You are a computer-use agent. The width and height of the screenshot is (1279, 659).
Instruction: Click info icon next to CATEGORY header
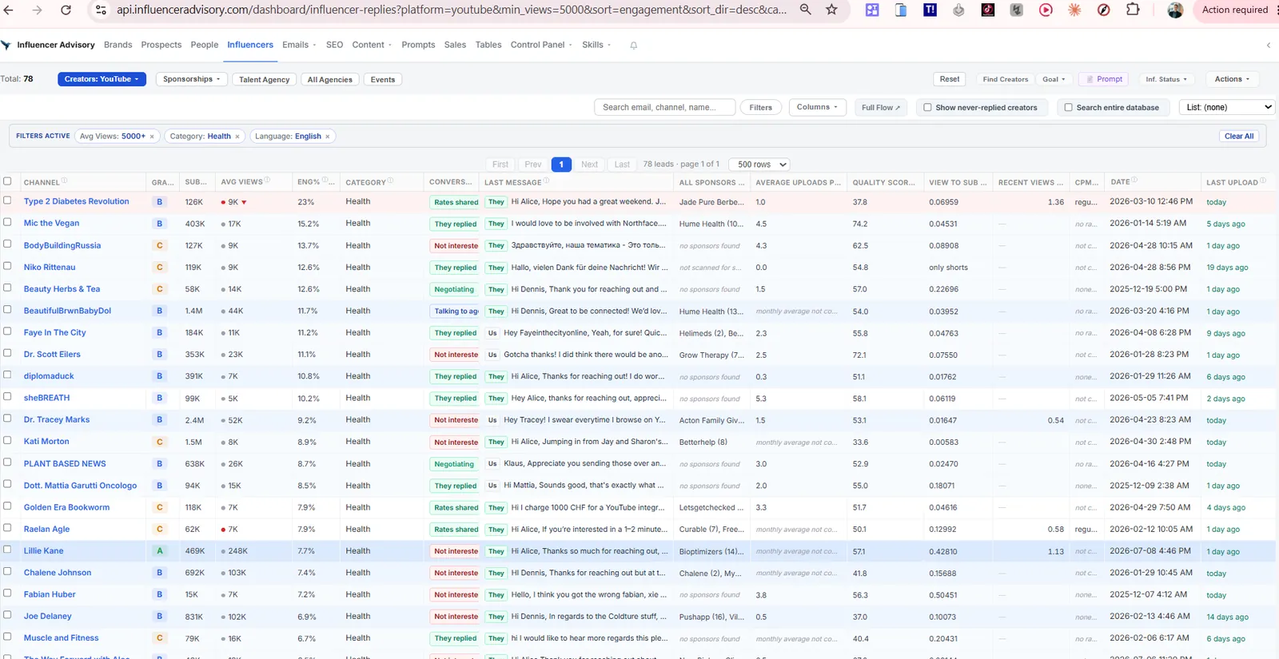pyautogui.click(x=391, y=181)
